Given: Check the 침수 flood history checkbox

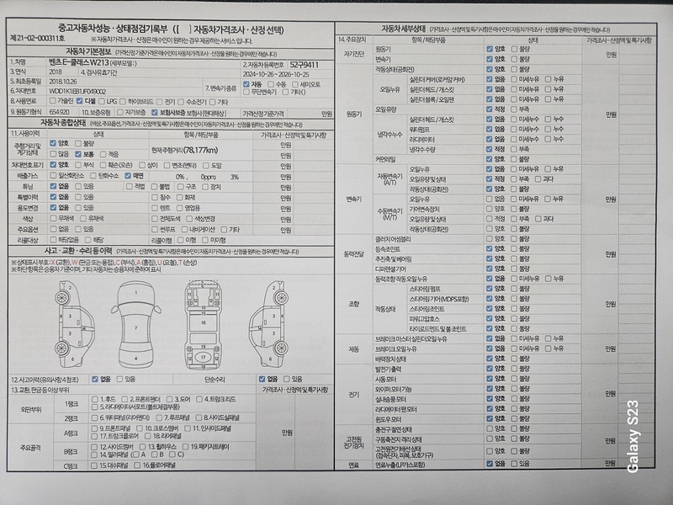Looking at the screenshot, I should click(156, 196).
